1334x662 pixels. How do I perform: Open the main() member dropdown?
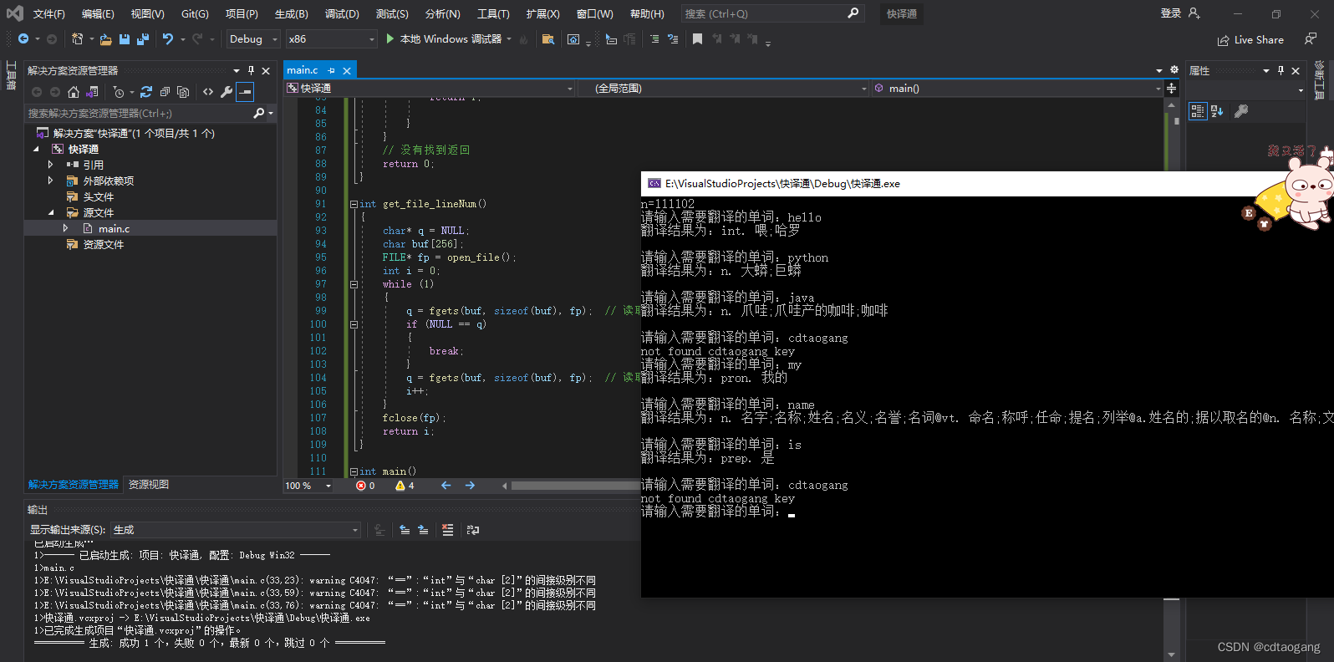(1017, 88)
